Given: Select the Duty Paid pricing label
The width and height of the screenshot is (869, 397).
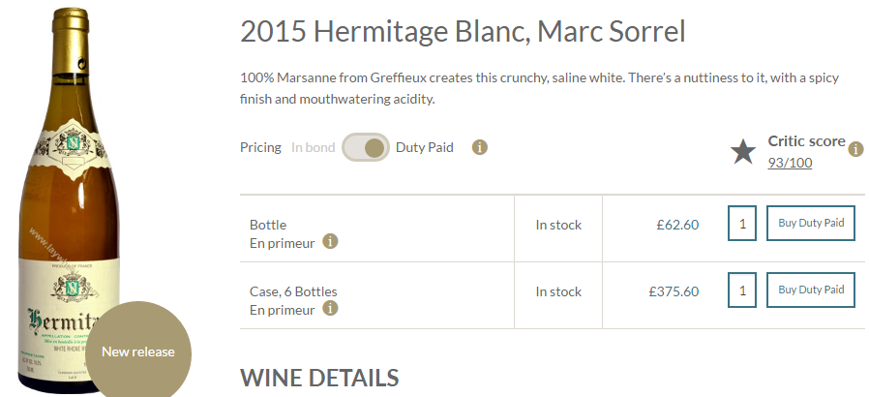Looking at the screenshot, I should [x=425, y=147].
